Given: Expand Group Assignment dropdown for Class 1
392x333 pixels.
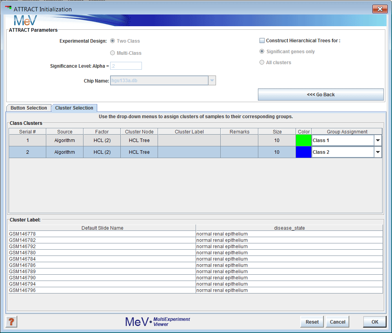Looking at the screenshot, I should point(377,140).
